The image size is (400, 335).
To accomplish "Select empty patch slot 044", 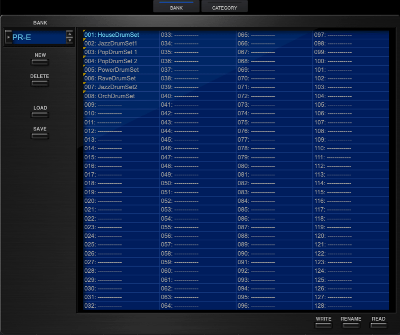I will [198, 131].
